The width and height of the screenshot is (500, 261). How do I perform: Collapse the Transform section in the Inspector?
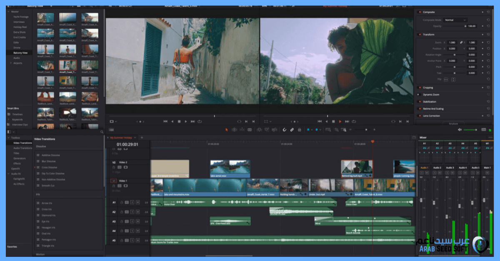(429, 34)
